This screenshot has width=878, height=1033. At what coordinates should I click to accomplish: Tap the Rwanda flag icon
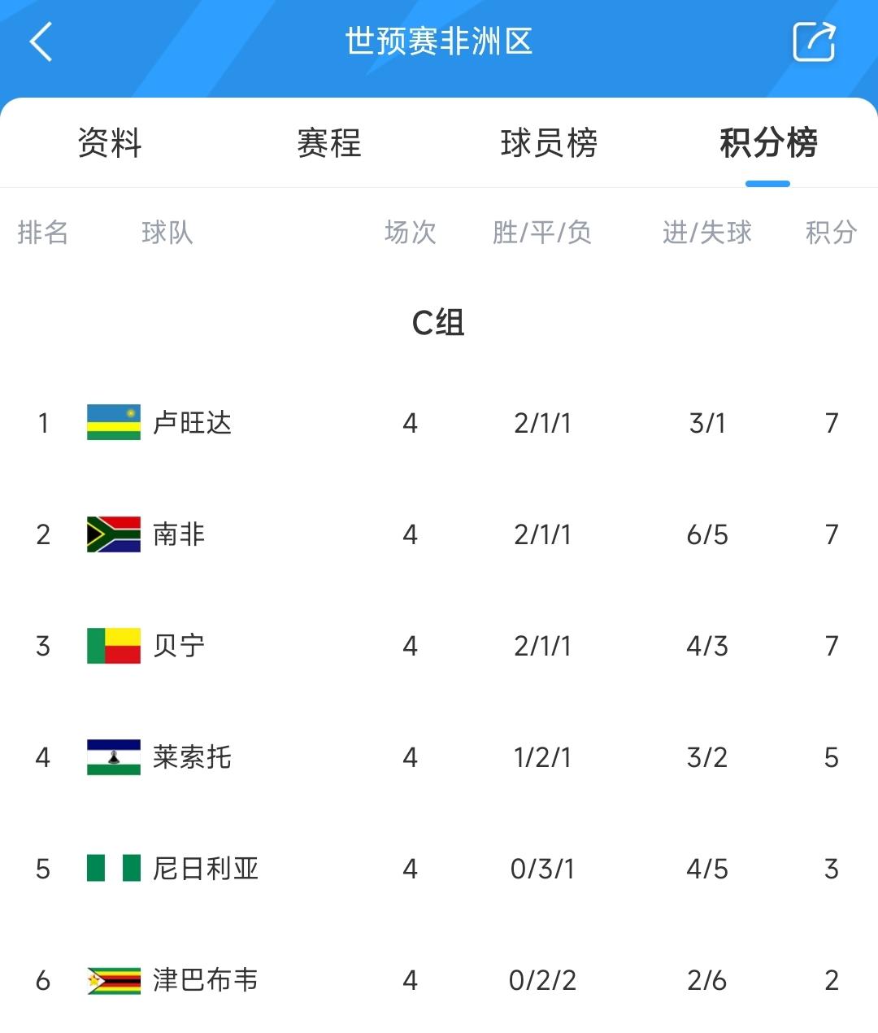114,422
